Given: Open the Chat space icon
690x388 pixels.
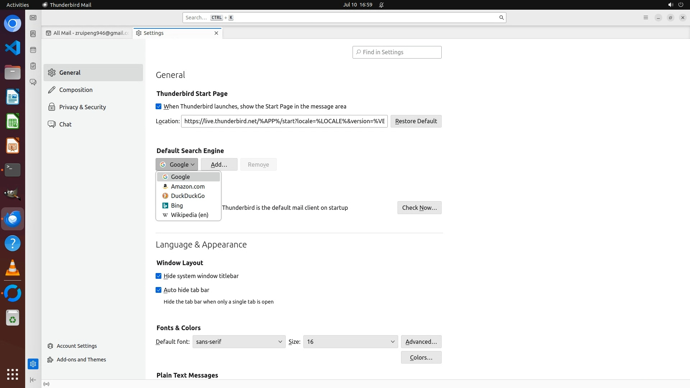Looking at the screenshot, I should (33, 82).
